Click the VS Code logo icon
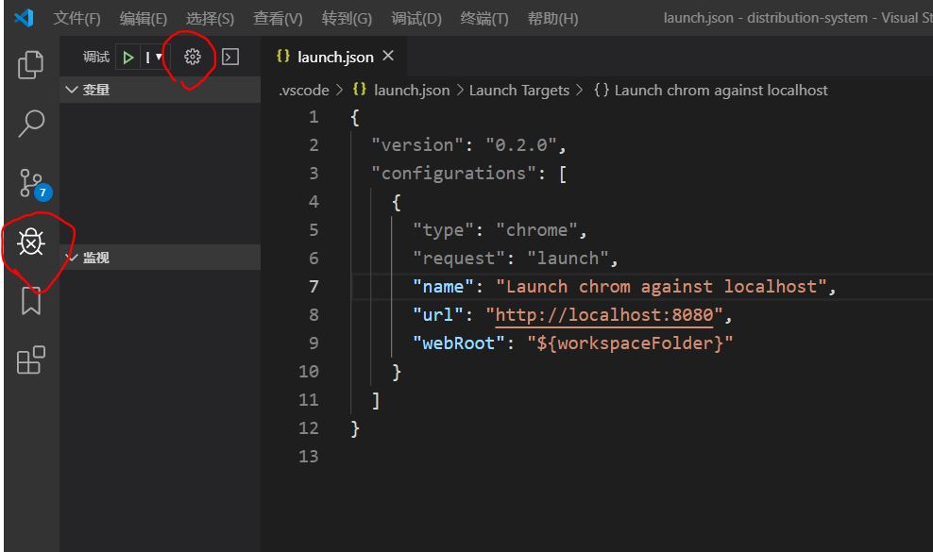Image resolution: width=933 pixels, height=552 pixels. click(24, 18)
